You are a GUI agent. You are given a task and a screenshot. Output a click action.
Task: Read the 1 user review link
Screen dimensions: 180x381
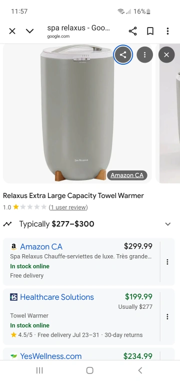[x=68, y=207]
